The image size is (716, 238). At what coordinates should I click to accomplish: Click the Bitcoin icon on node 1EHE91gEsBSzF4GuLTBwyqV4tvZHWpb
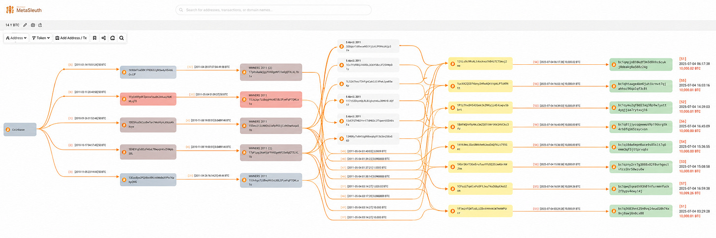click(124, 151)
